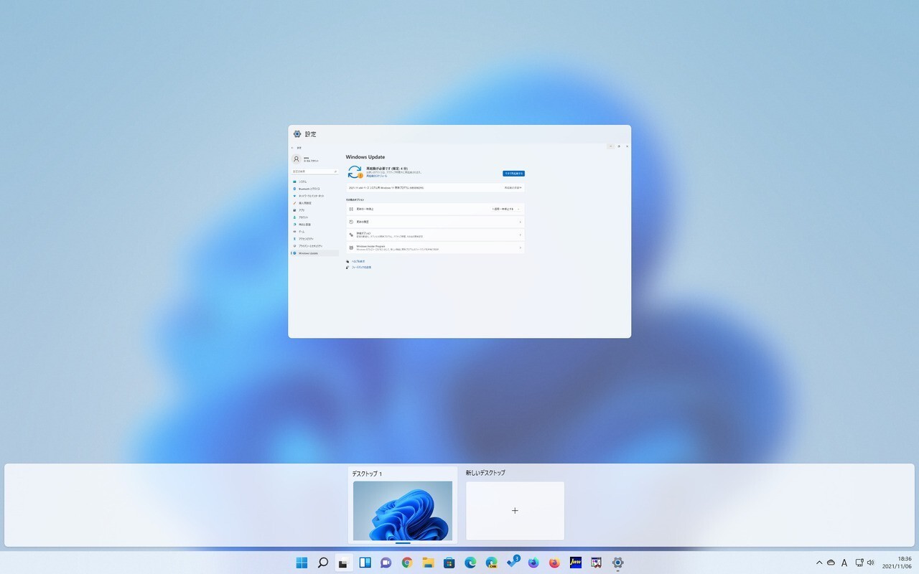Select アカウント in the Settings sidebar

(x=314, y=217)
